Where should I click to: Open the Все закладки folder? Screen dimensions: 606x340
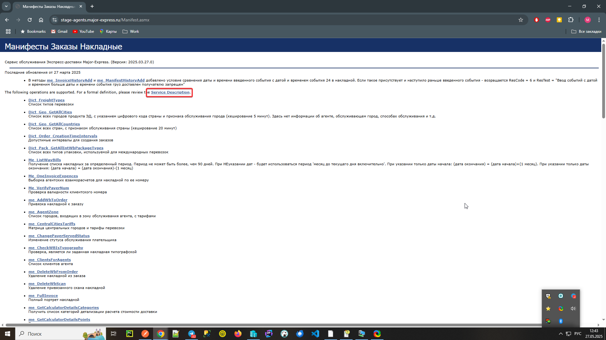click(x=586, y=31)
